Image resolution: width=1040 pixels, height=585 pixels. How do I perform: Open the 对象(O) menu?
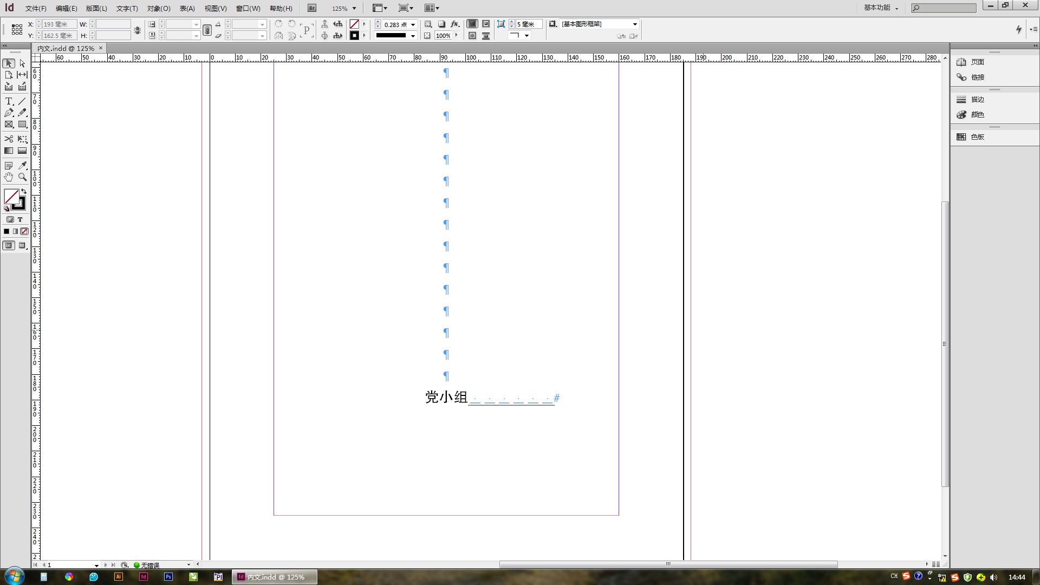[159, 8]
